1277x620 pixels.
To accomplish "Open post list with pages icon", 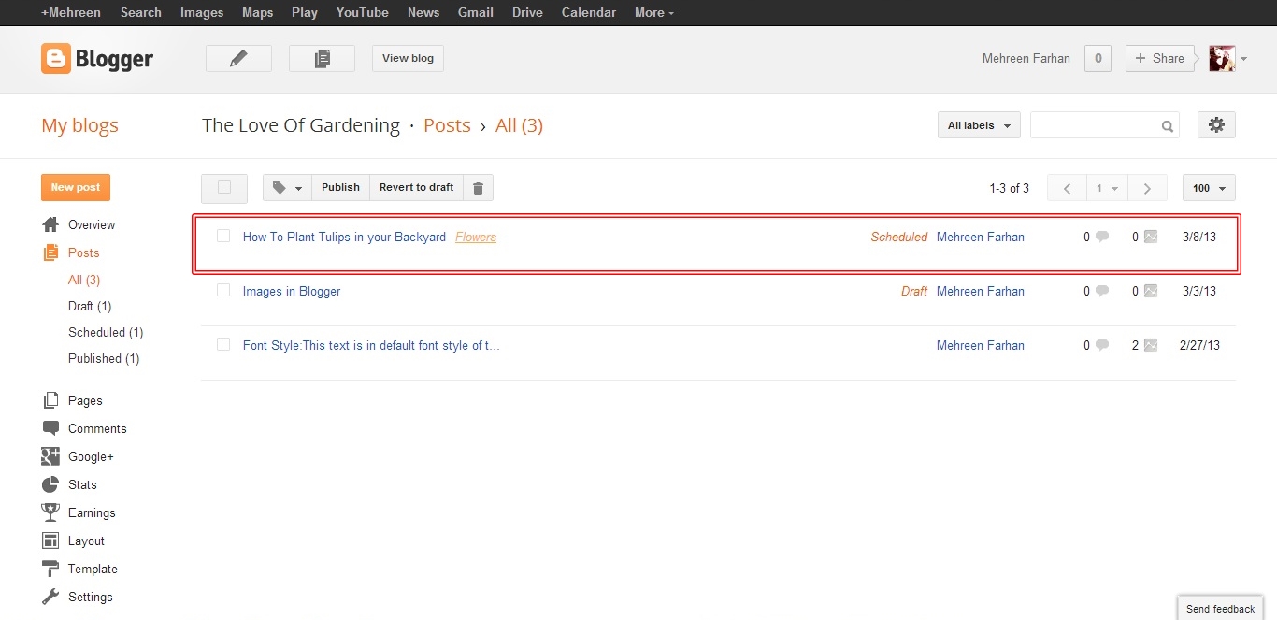I will click(322, 58).
